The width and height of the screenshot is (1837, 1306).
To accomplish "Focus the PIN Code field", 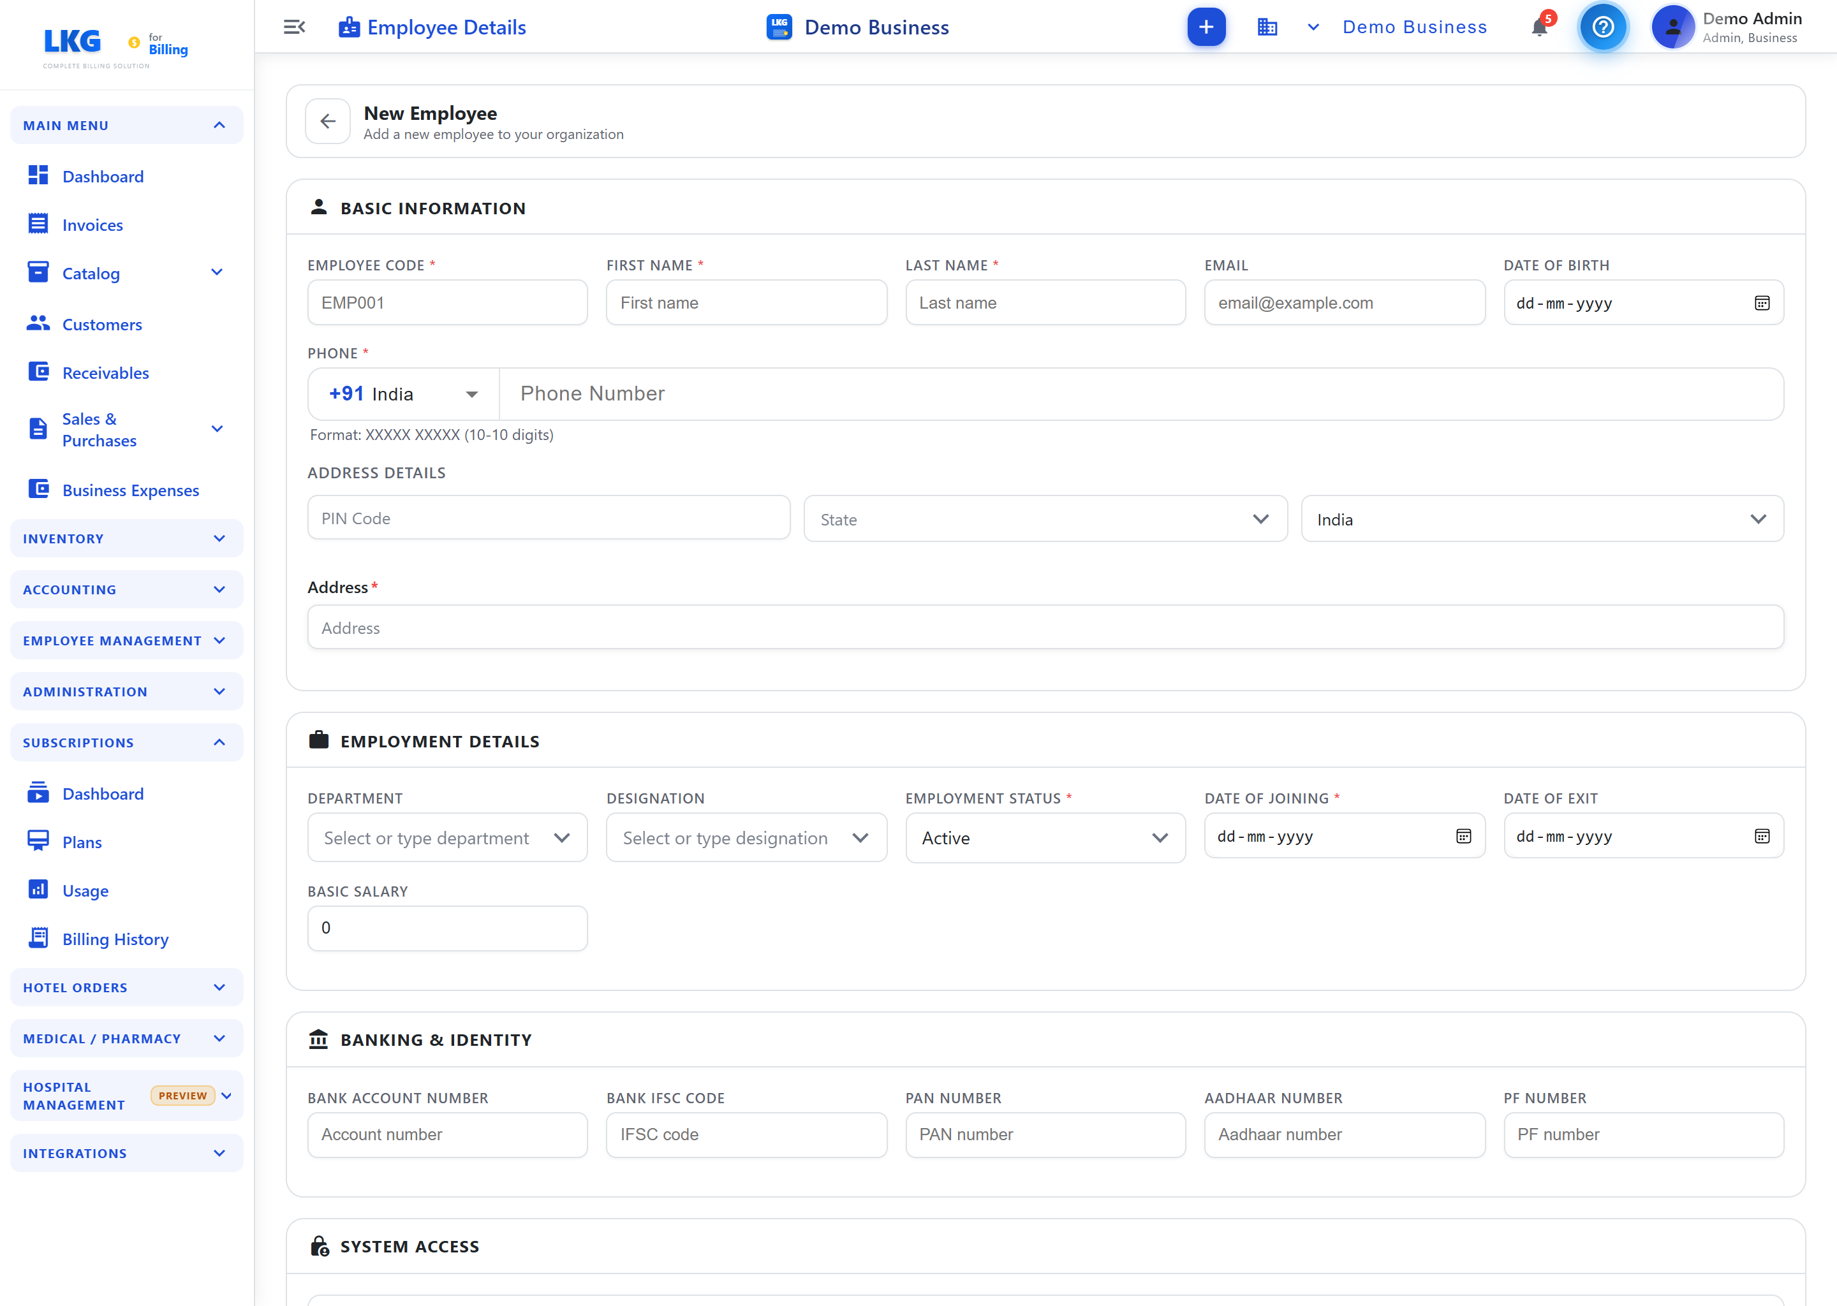I will [x=548, y=518].
